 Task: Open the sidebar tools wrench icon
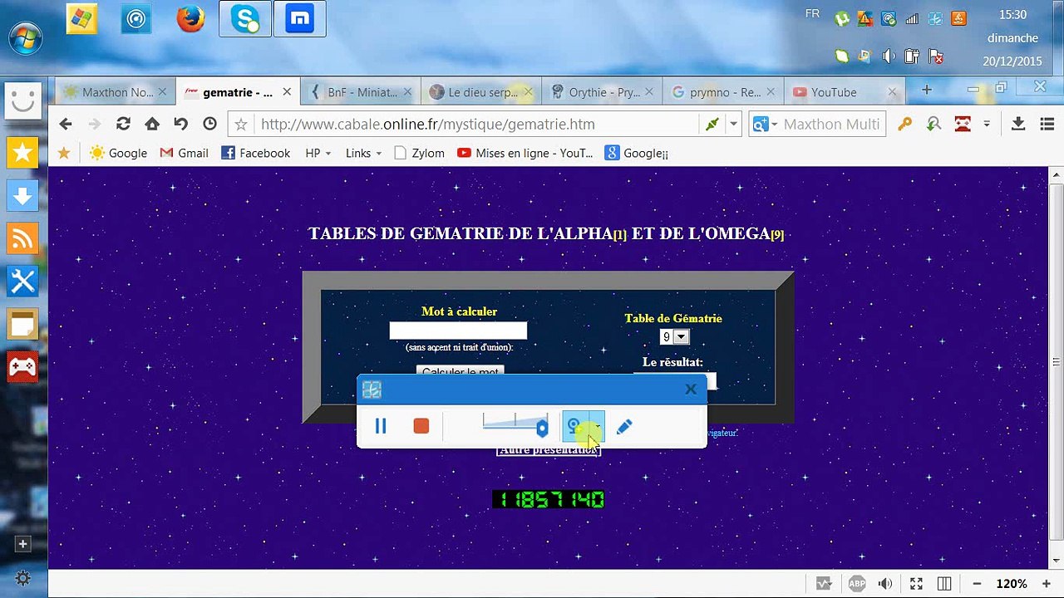tap(22, 282)
